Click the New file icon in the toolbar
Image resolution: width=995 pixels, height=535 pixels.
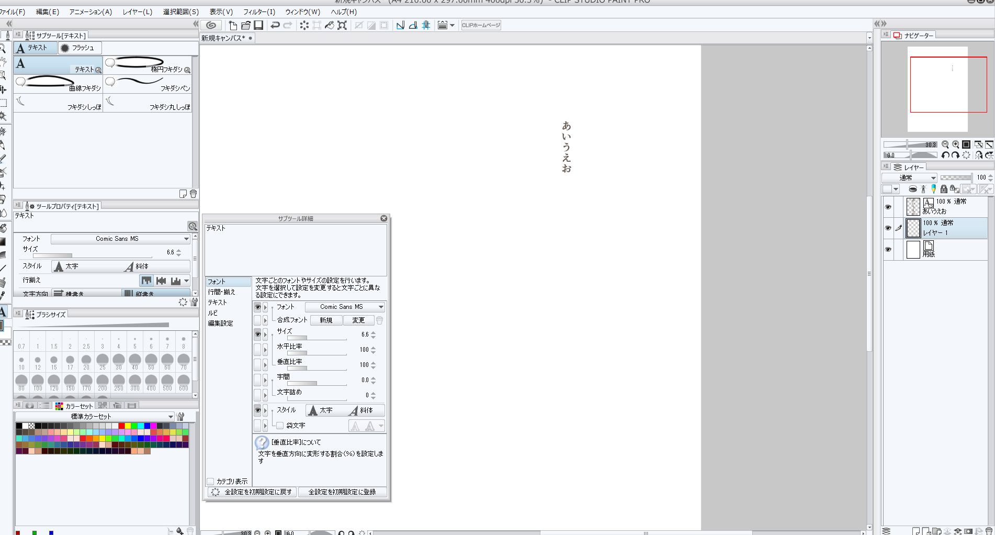pos(233,25)
